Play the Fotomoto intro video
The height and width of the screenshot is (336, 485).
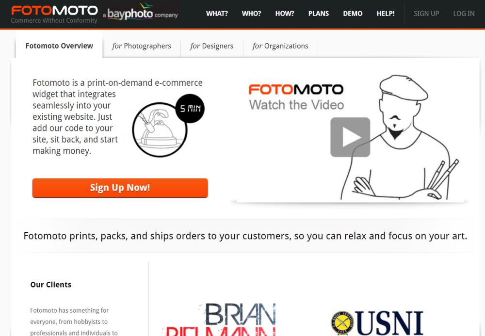click(x=350, y=137)
